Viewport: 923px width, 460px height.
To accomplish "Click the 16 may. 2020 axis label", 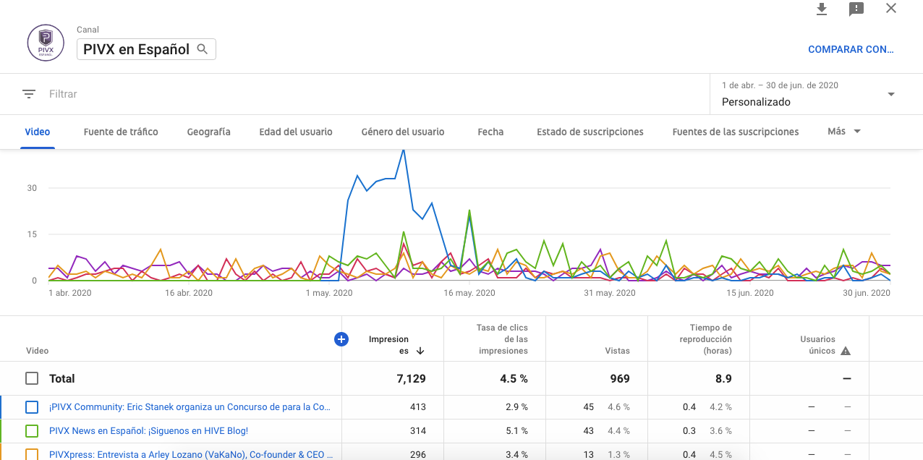I will pyautogui.click(x=469, y=293).
